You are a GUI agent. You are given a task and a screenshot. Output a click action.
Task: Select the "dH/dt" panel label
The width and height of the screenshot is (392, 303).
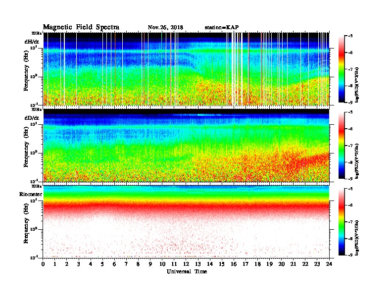32,42
